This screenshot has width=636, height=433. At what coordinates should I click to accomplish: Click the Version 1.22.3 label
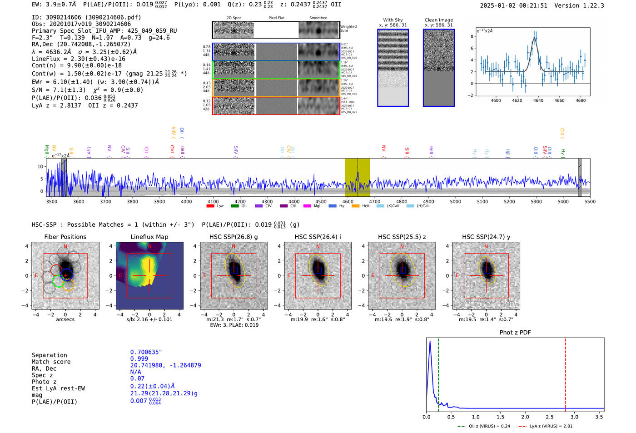(x=579, y=5)
